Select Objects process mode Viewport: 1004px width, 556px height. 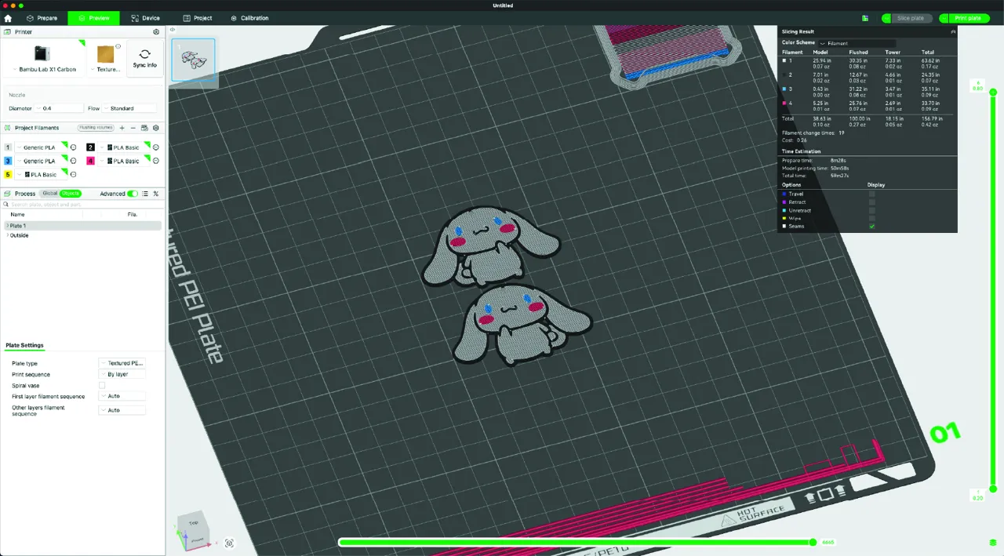point(71,194)
